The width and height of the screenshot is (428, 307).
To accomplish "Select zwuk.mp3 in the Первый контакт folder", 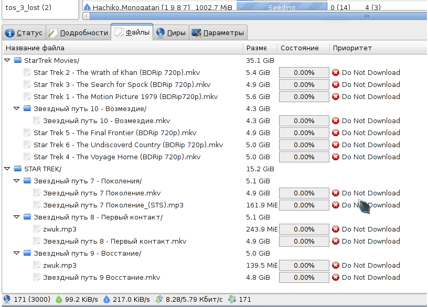I will point(60,229).
